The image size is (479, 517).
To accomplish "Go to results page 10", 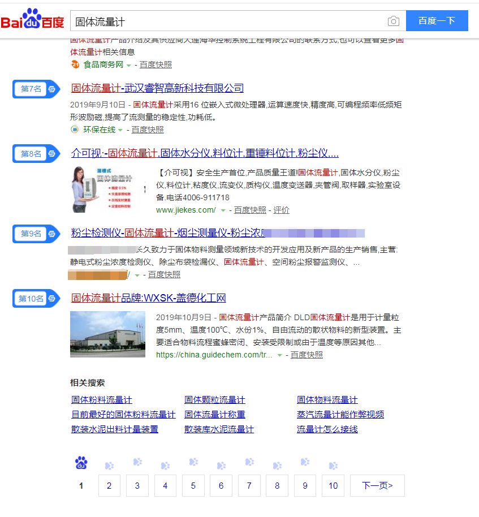I will click(x=333, y=486).
